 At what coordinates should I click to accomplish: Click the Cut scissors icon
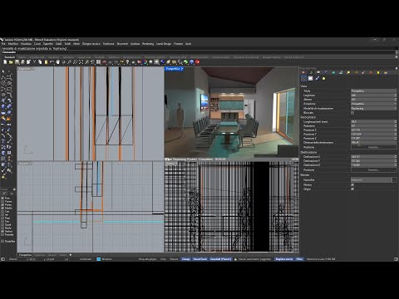(34, 61)
